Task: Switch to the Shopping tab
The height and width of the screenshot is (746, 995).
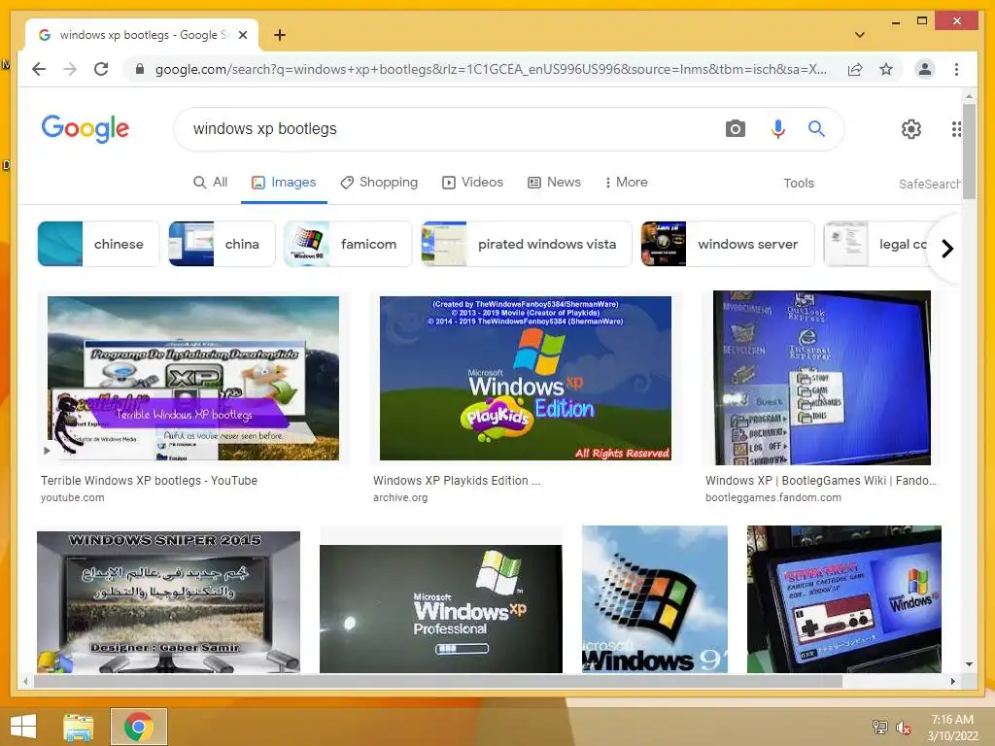Action: point(379,182)
